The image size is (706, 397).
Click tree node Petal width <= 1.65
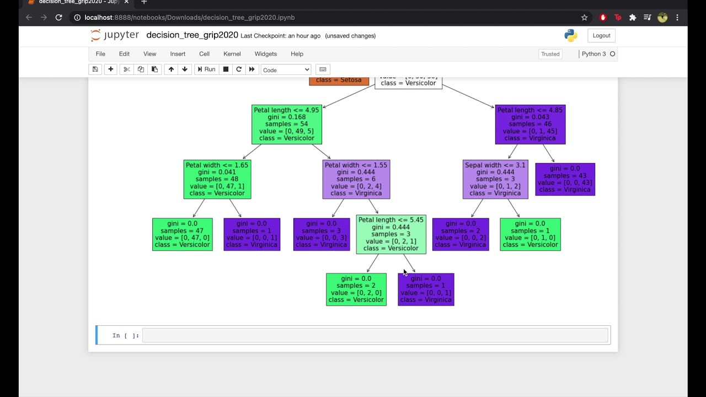click(217, 179)
